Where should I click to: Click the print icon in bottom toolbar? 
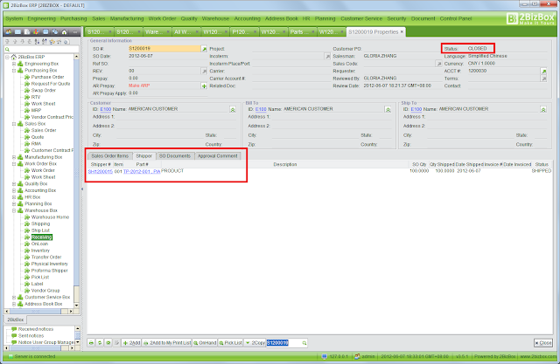(91, 343)
